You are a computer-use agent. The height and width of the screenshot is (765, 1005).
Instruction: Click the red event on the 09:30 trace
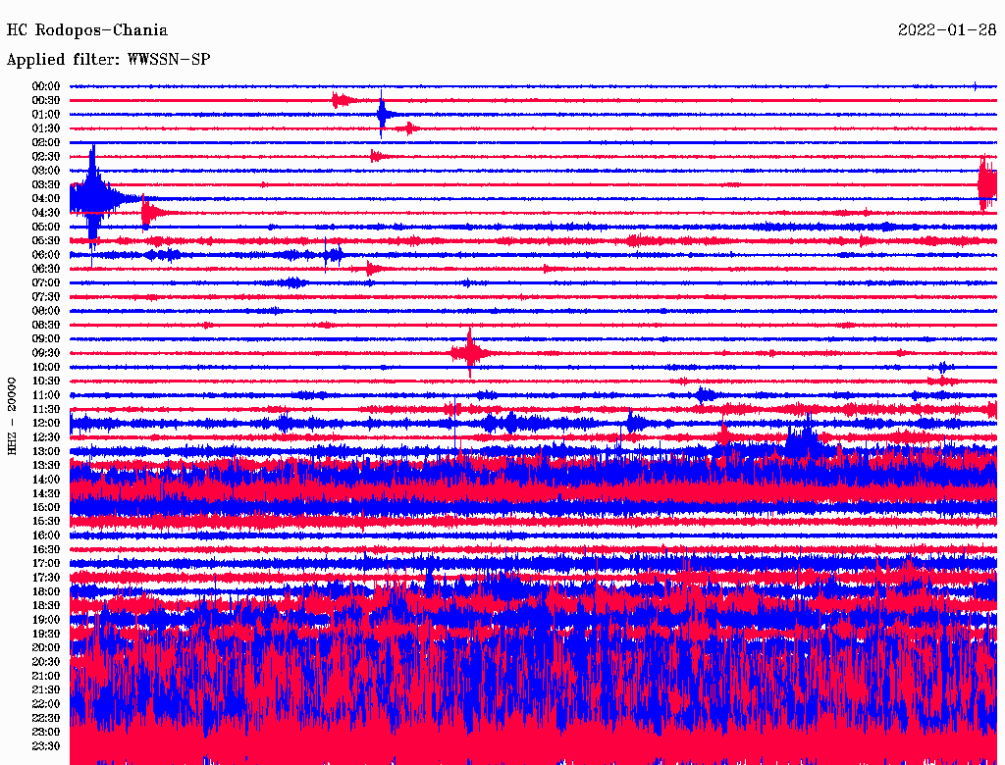[x=469, y=352]
